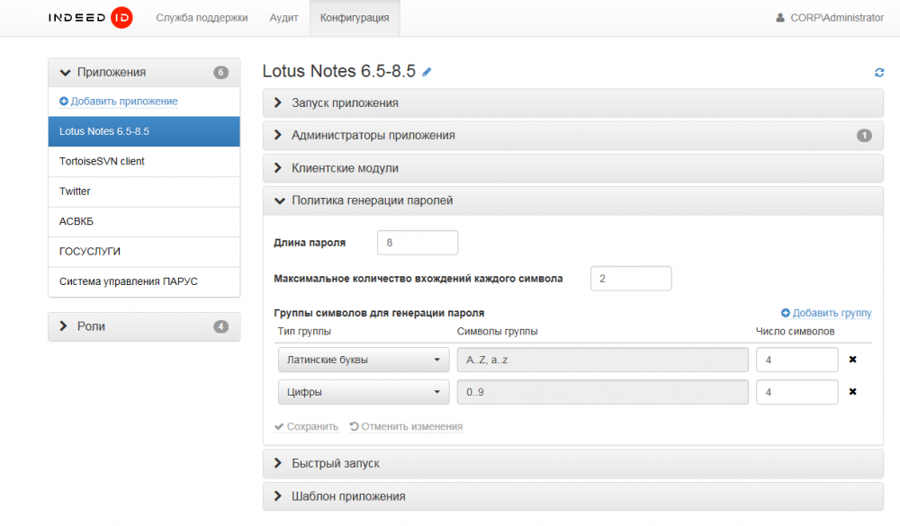Open the Аудит tab
900x526 pixels.
coord(283,18)
